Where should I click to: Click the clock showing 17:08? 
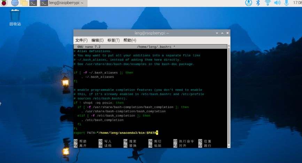click(297, 3)
